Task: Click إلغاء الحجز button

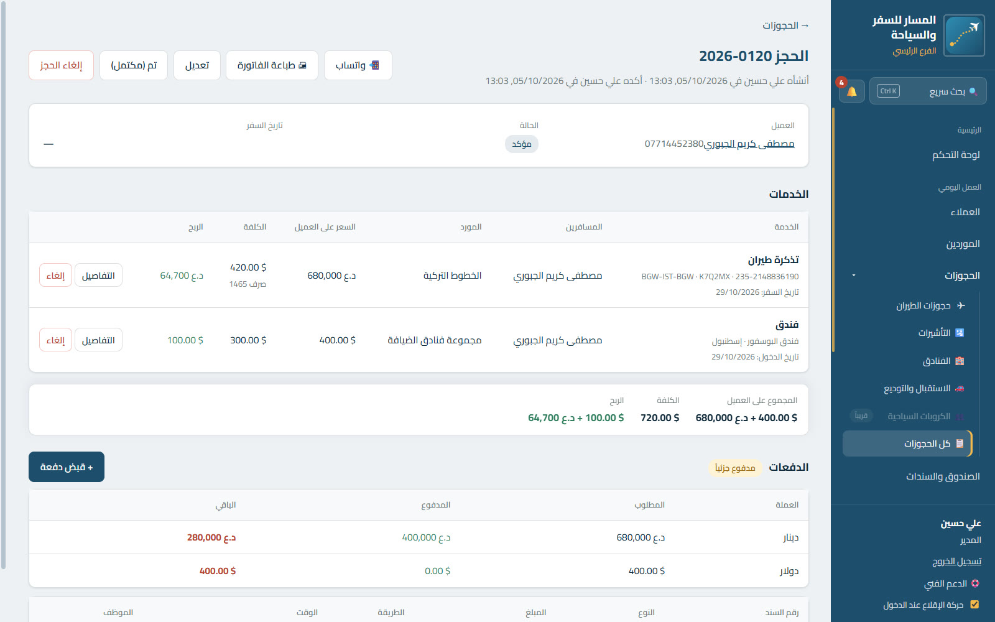Action: (61, 65)
